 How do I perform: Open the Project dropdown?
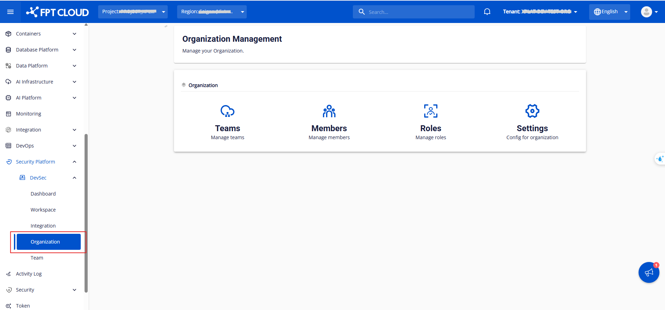pyautogui.click(x=133, y=12)
